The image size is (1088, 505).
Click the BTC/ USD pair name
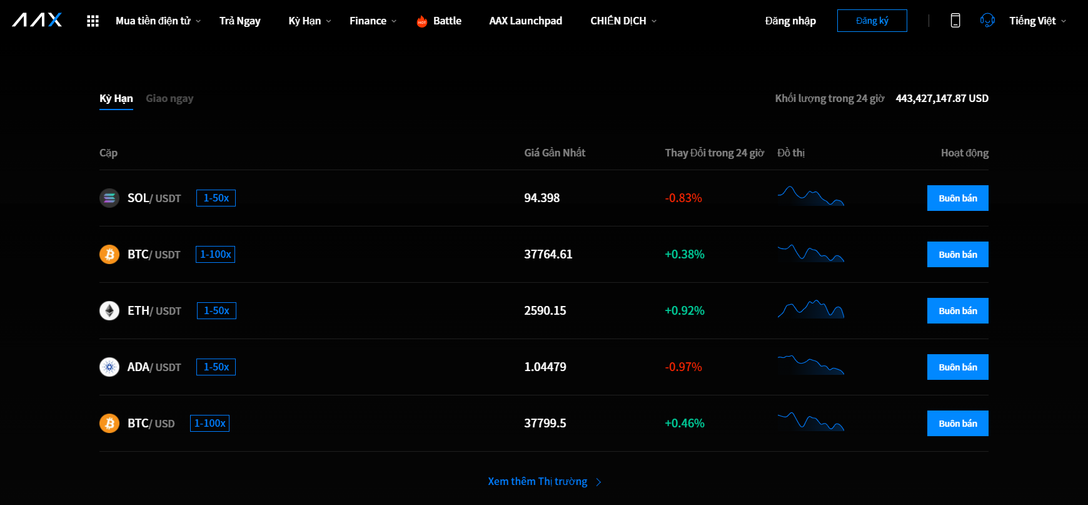pyautogui.click(x=151, y=423)
